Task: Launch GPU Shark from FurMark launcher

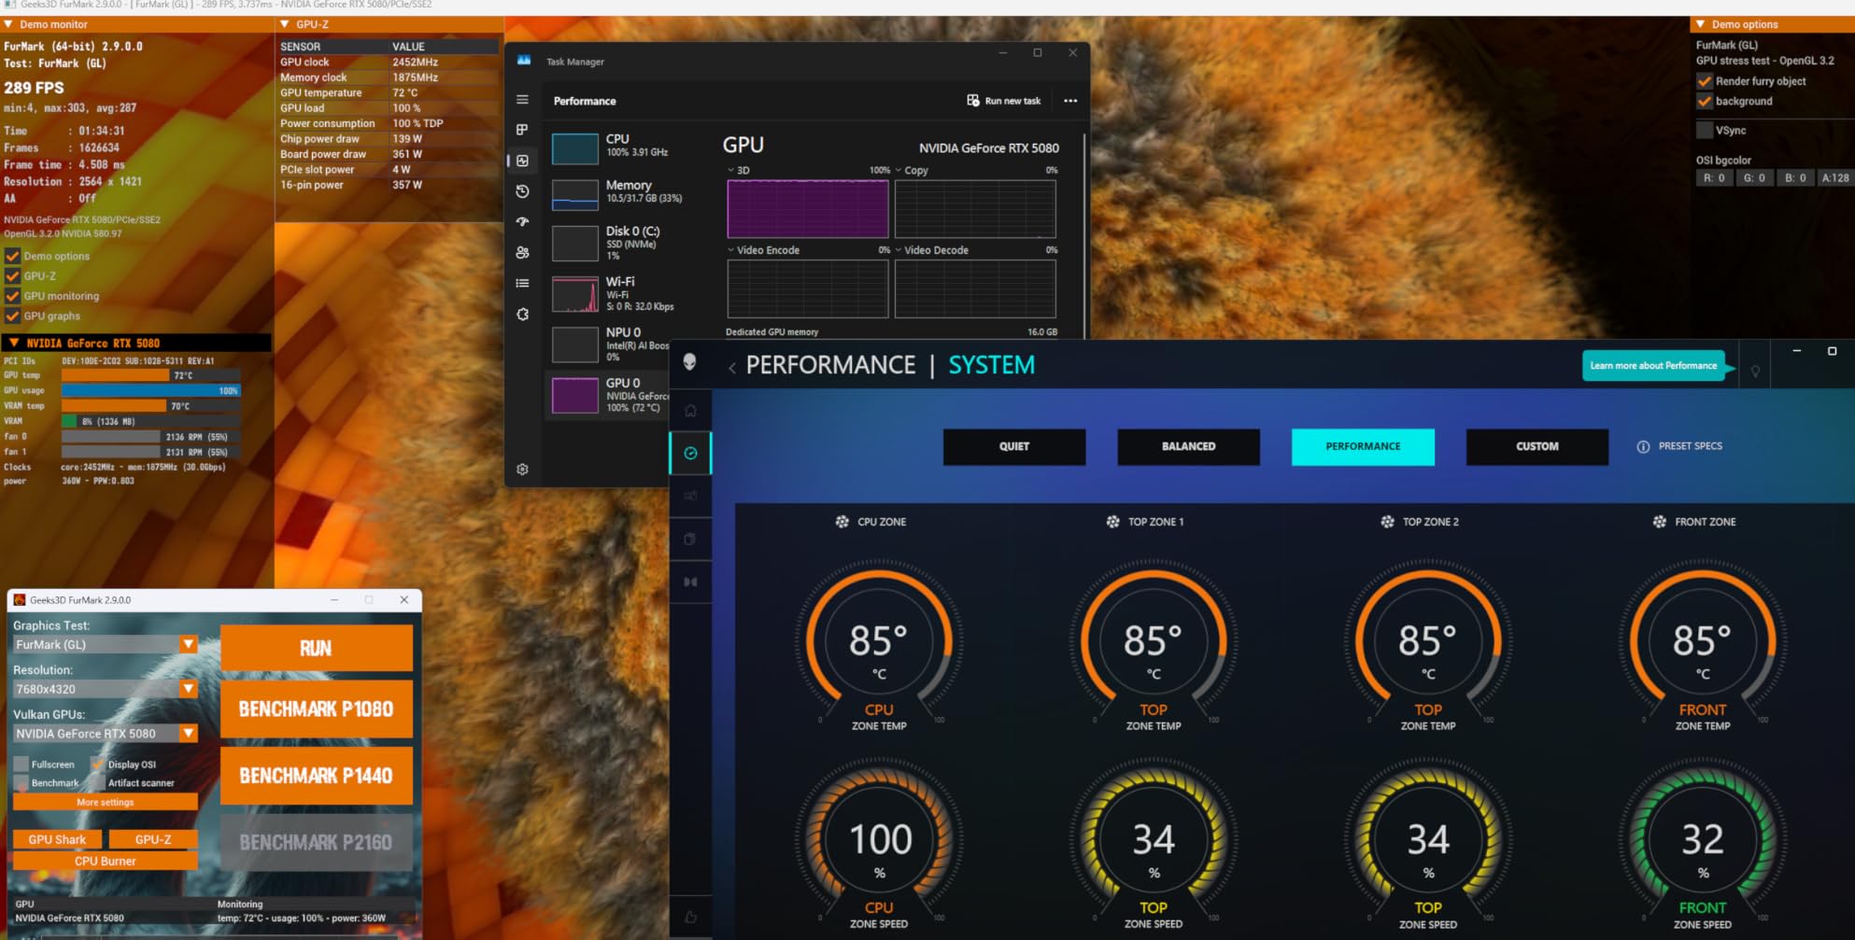Action: click(x=58, y=839)
